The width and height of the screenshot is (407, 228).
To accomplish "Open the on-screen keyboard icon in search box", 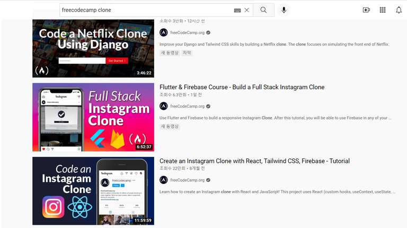I will 237,11.
